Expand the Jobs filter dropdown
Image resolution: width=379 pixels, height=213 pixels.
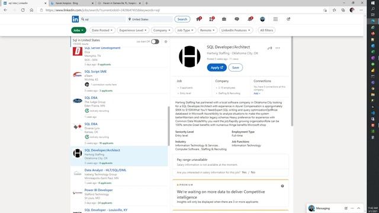(x=79, y=30)
